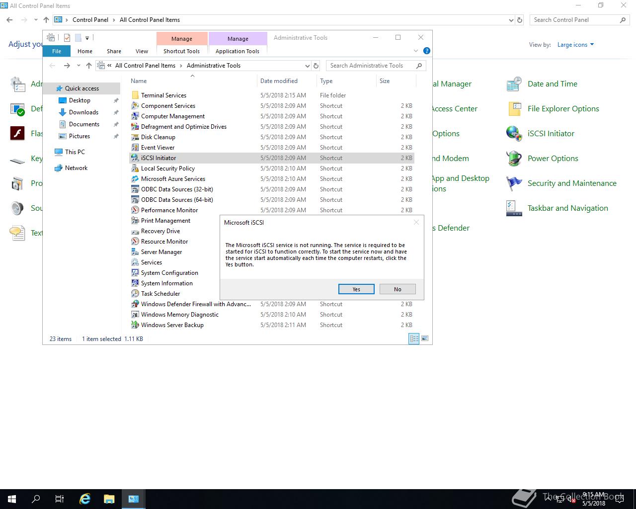Click the iSCSI Initiator icon in Control Panel

point(514,134)
